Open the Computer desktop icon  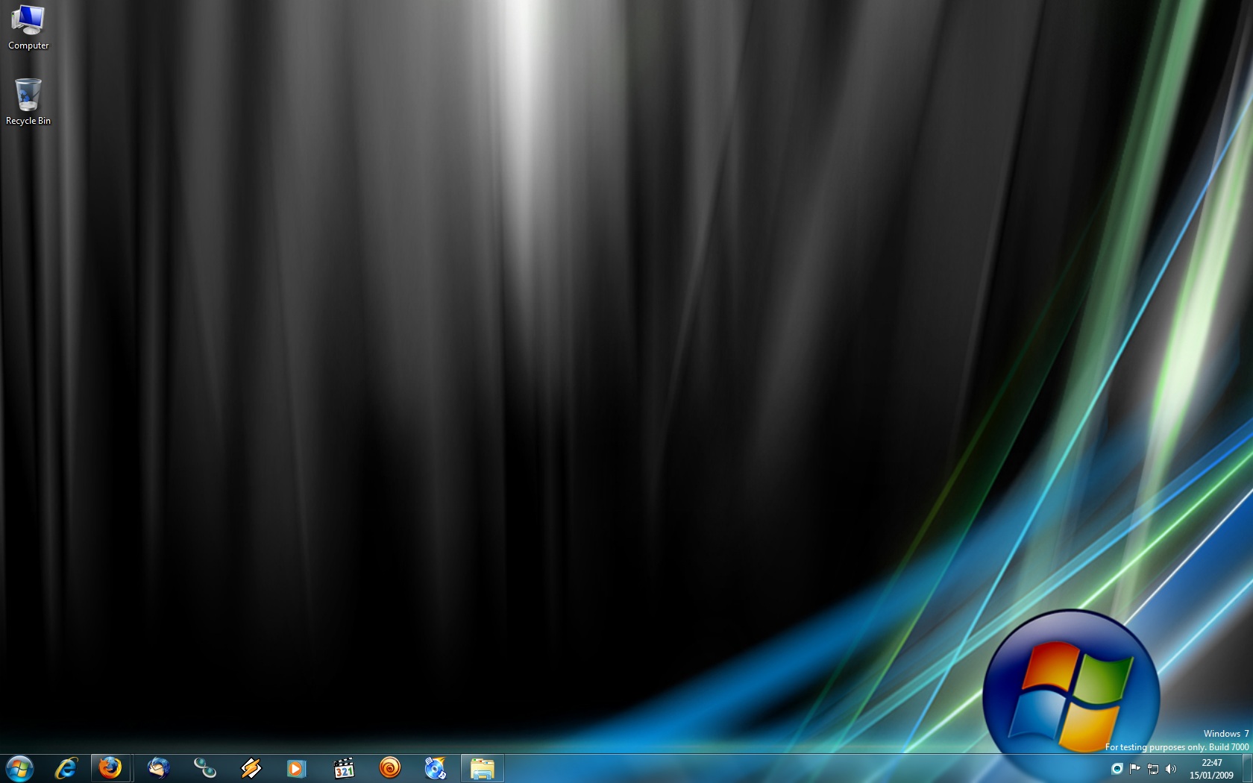click(x=28, y=28)
